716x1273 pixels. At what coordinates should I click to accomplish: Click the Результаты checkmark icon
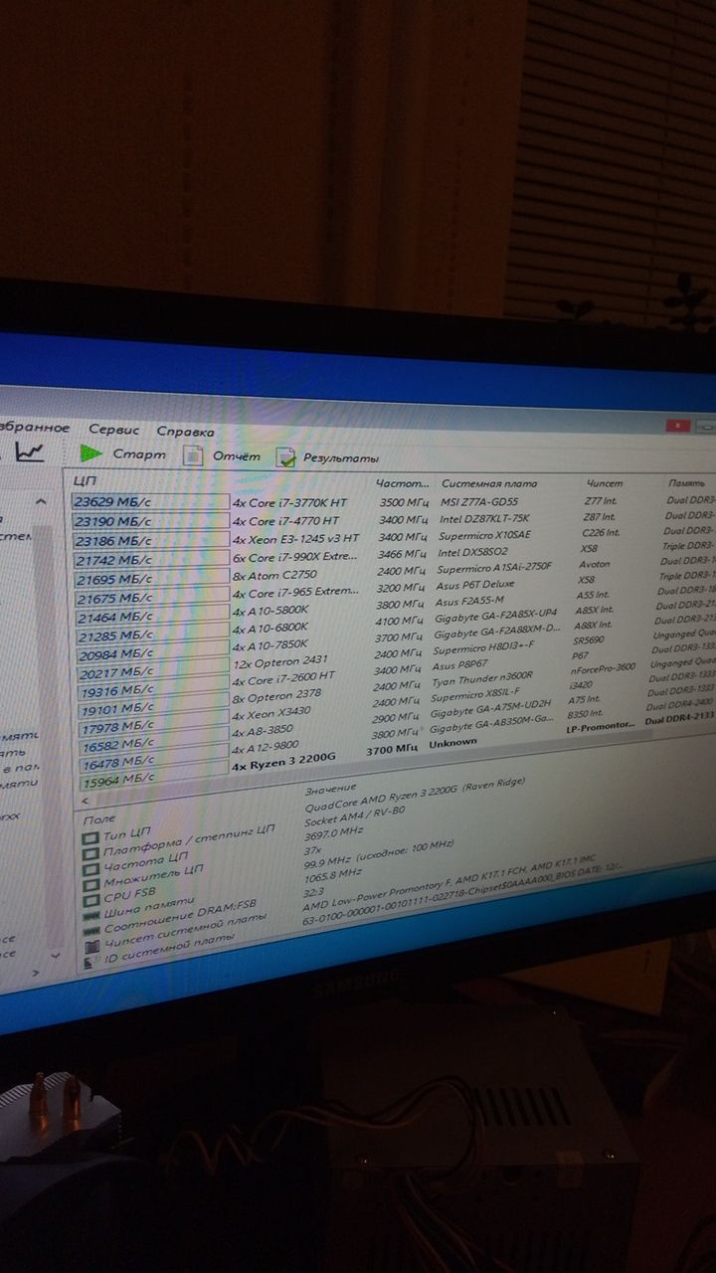(286, 457)
